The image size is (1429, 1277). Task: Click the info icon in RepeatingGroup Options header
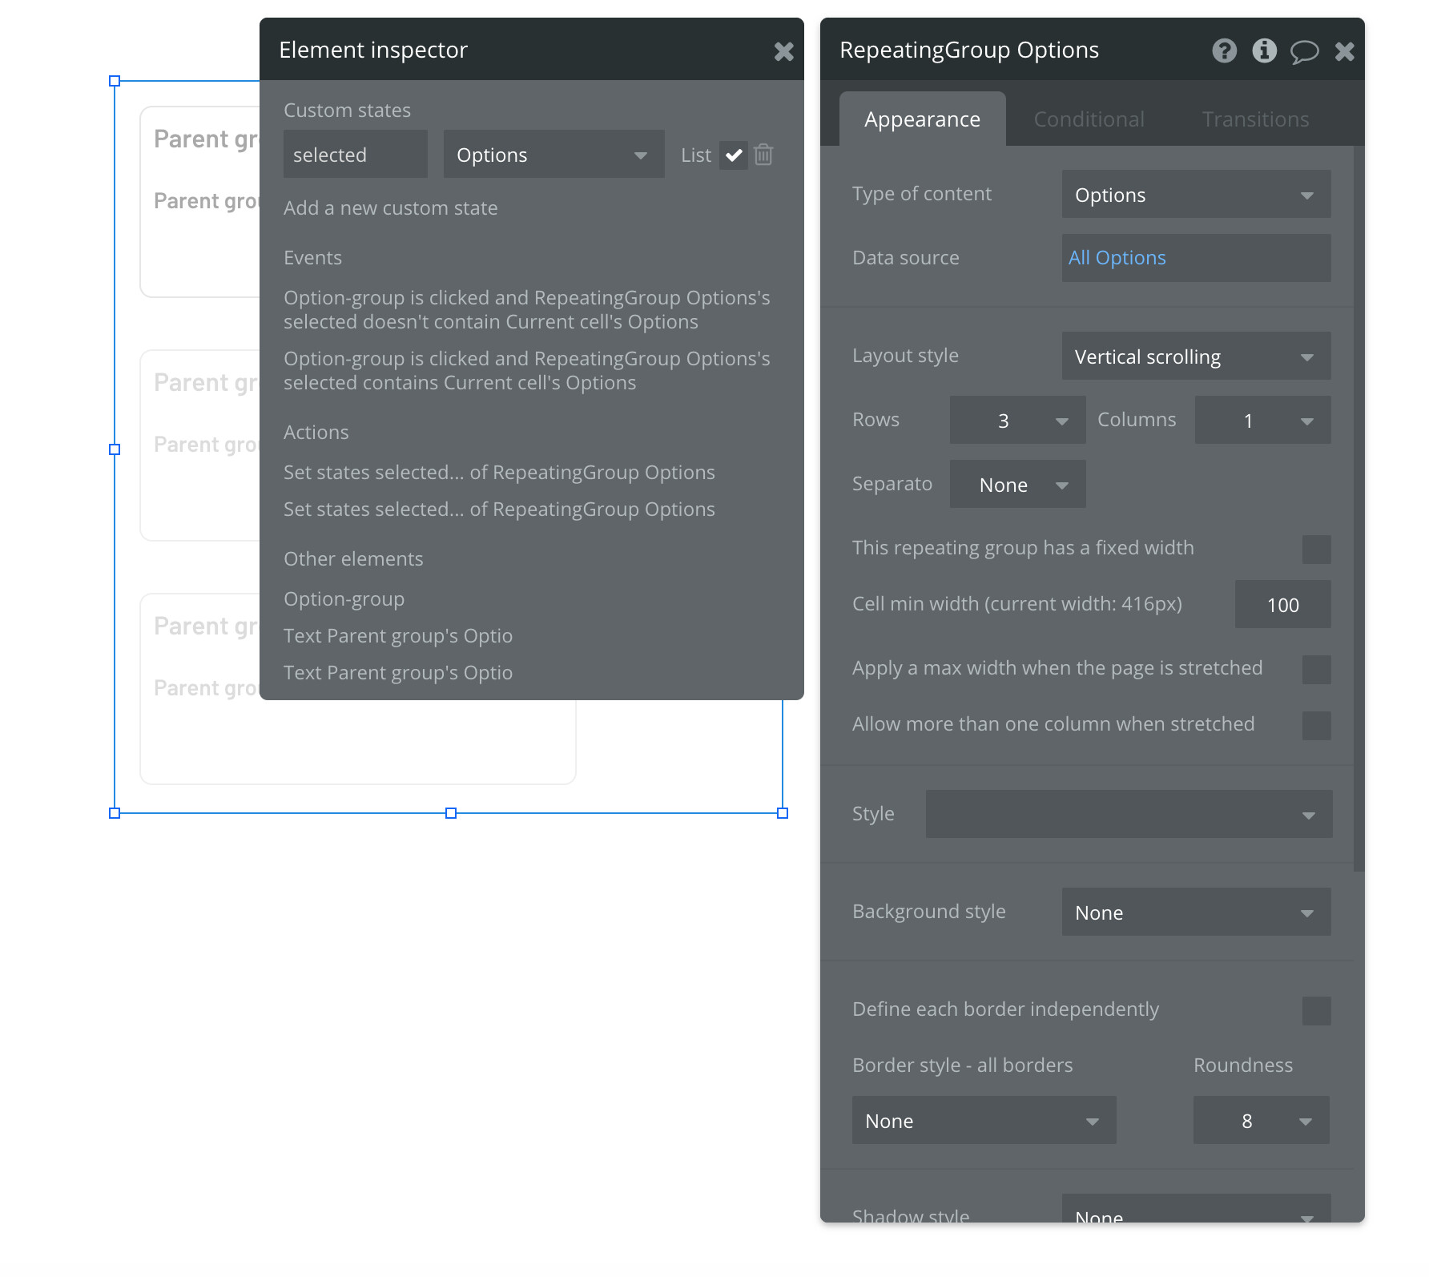pos(1264,50)
